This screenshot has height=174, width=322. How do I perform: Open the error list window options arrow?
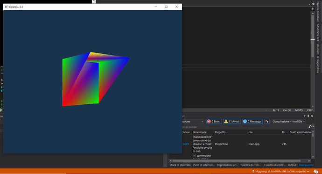(305, 116)
